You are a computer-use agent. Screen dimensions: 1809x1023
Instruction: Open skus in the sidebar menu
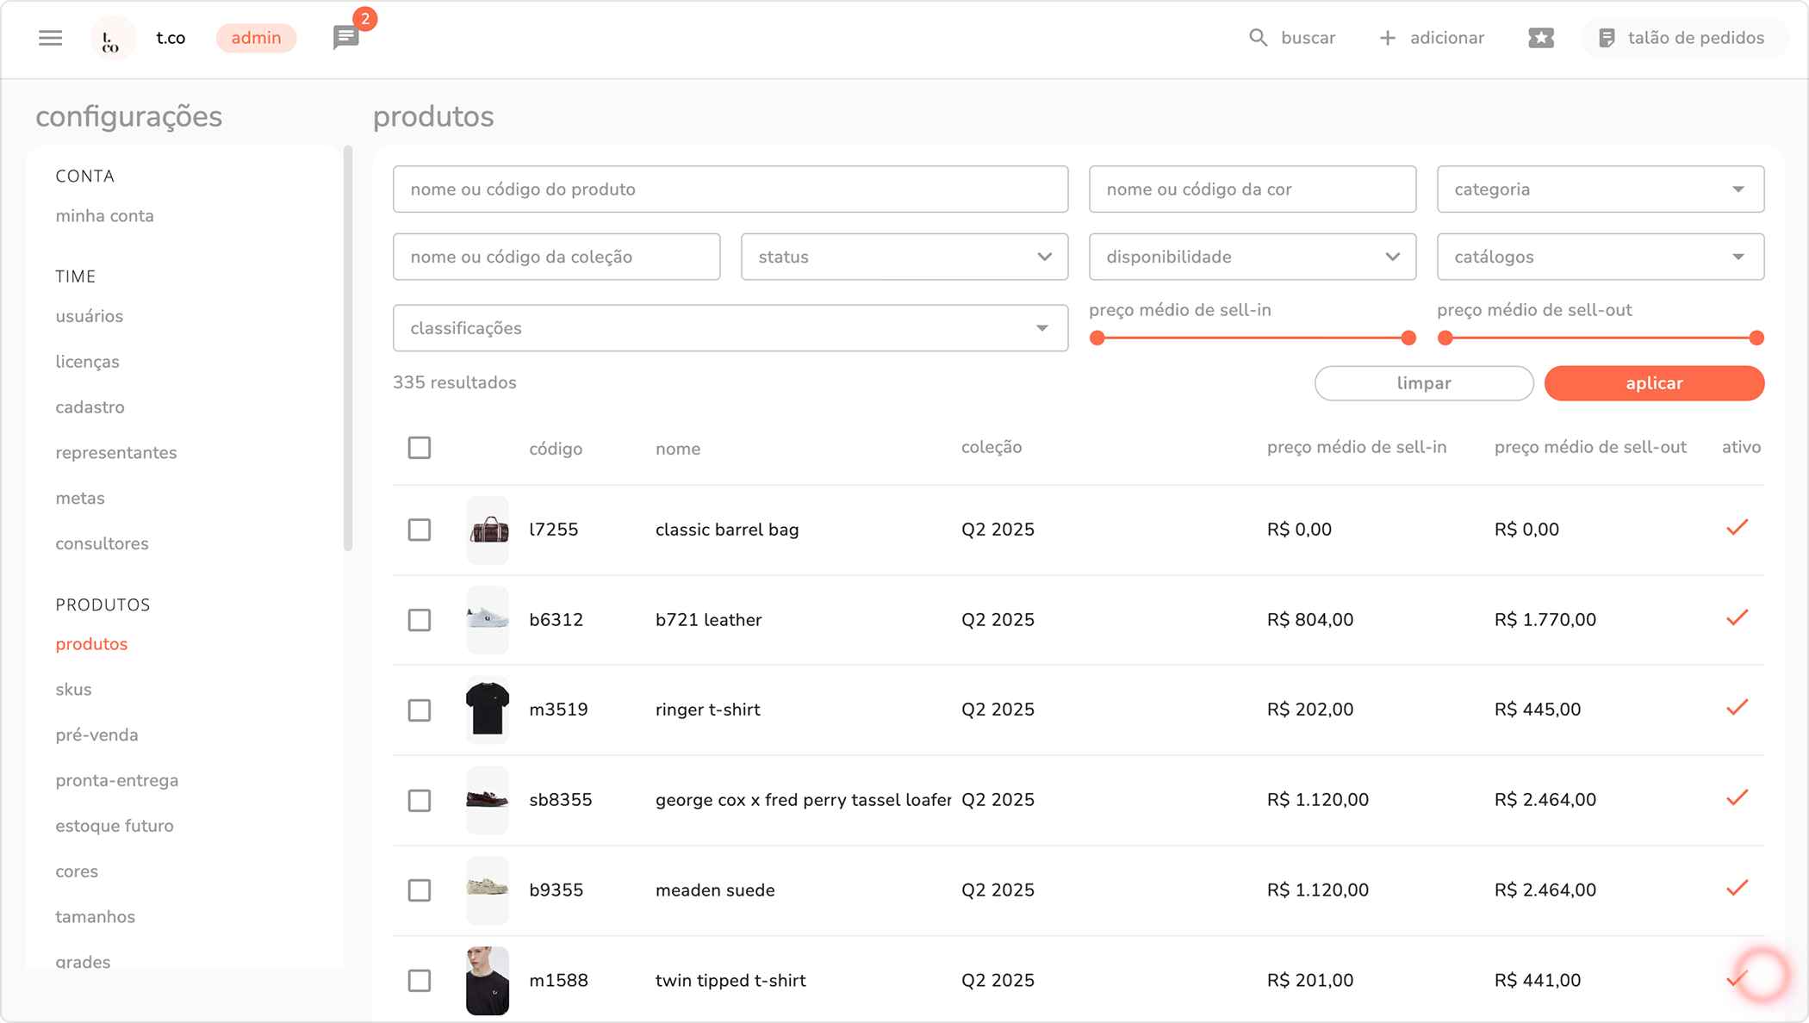[x=73, y=690]
